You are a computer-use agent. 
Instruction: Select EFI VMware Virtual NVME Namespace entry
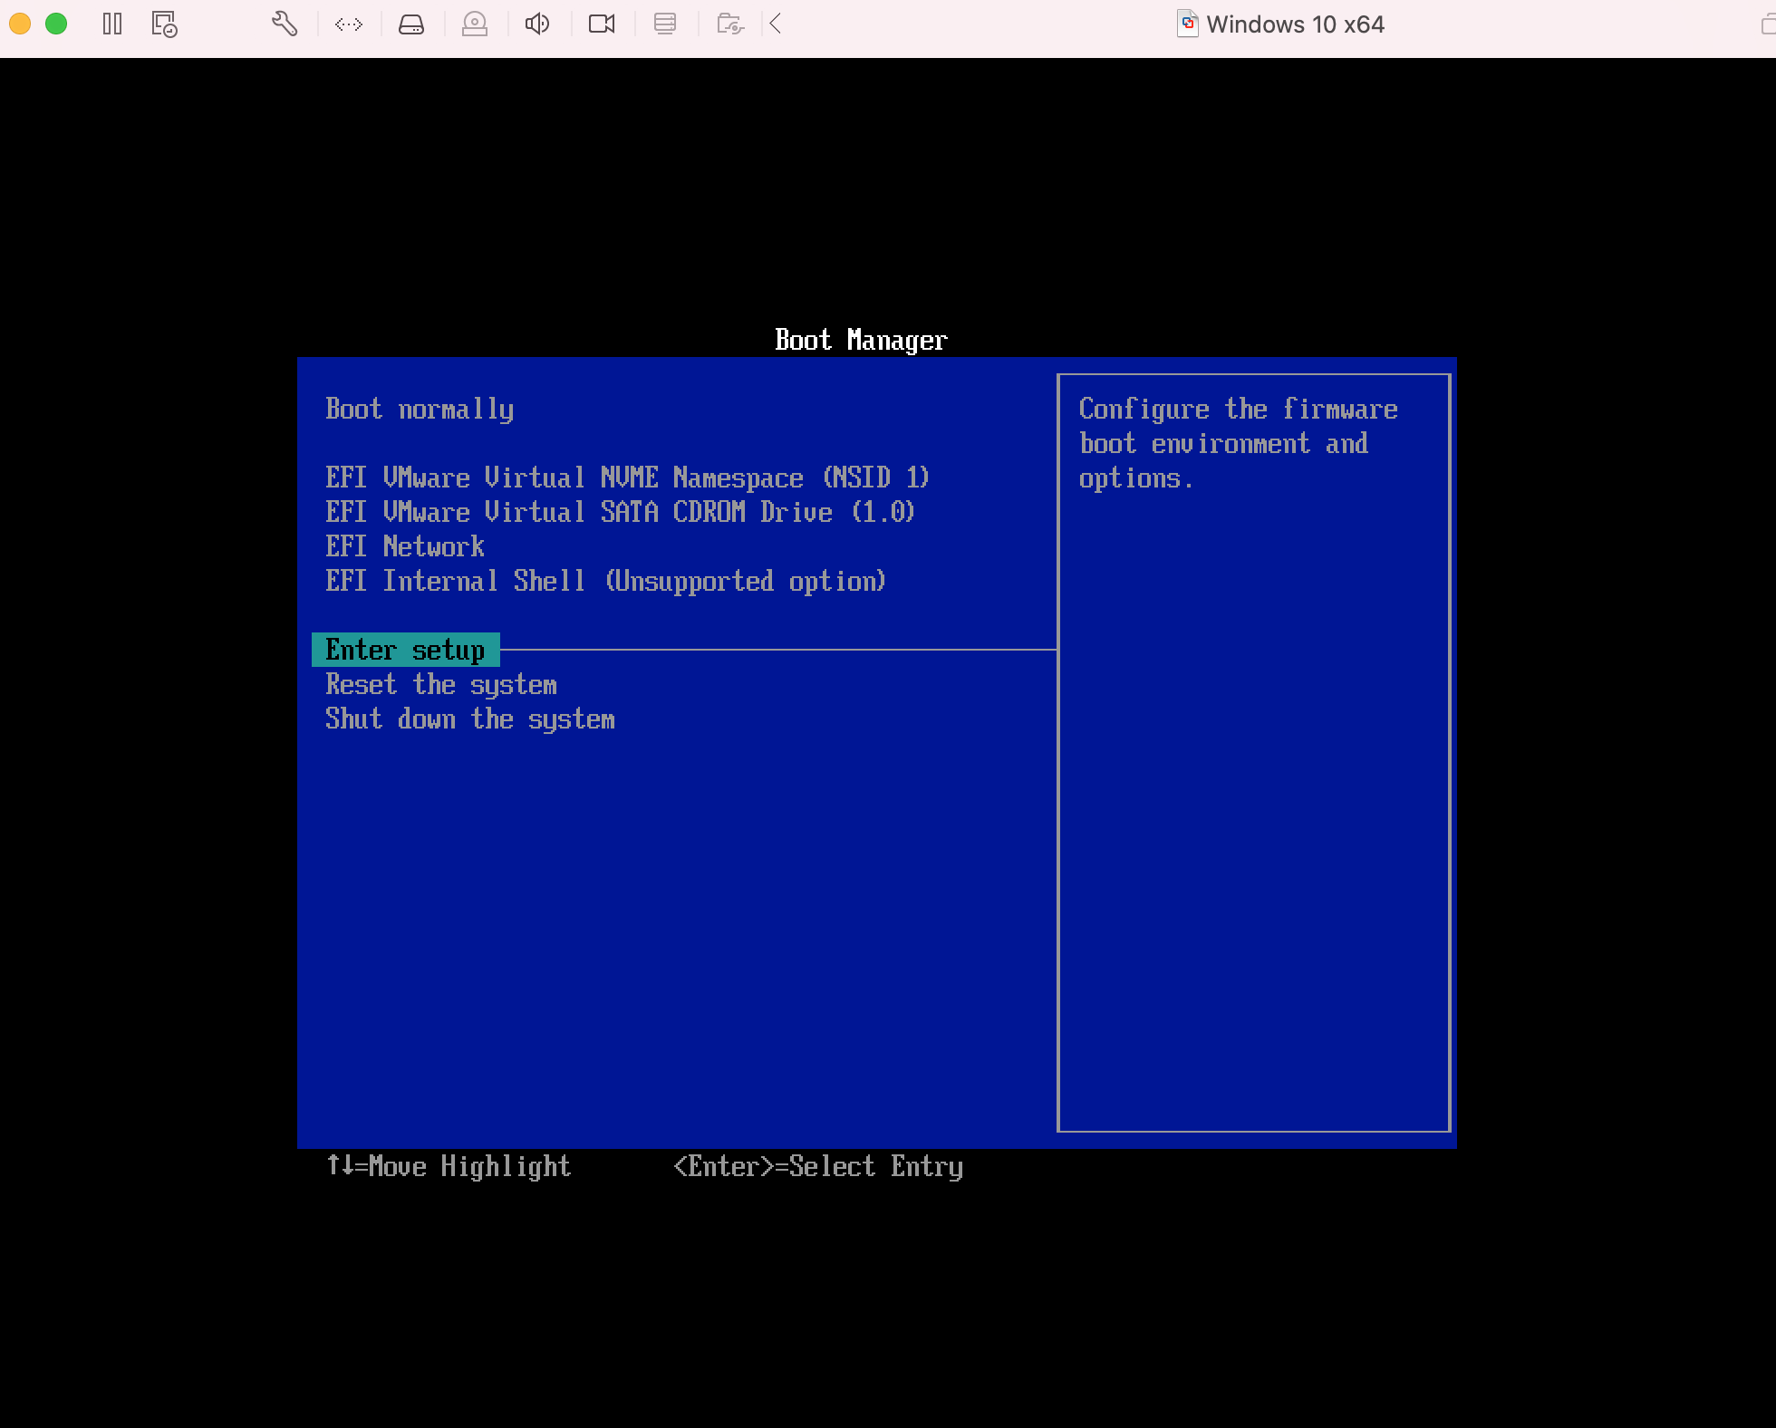(x=628, y=478)
